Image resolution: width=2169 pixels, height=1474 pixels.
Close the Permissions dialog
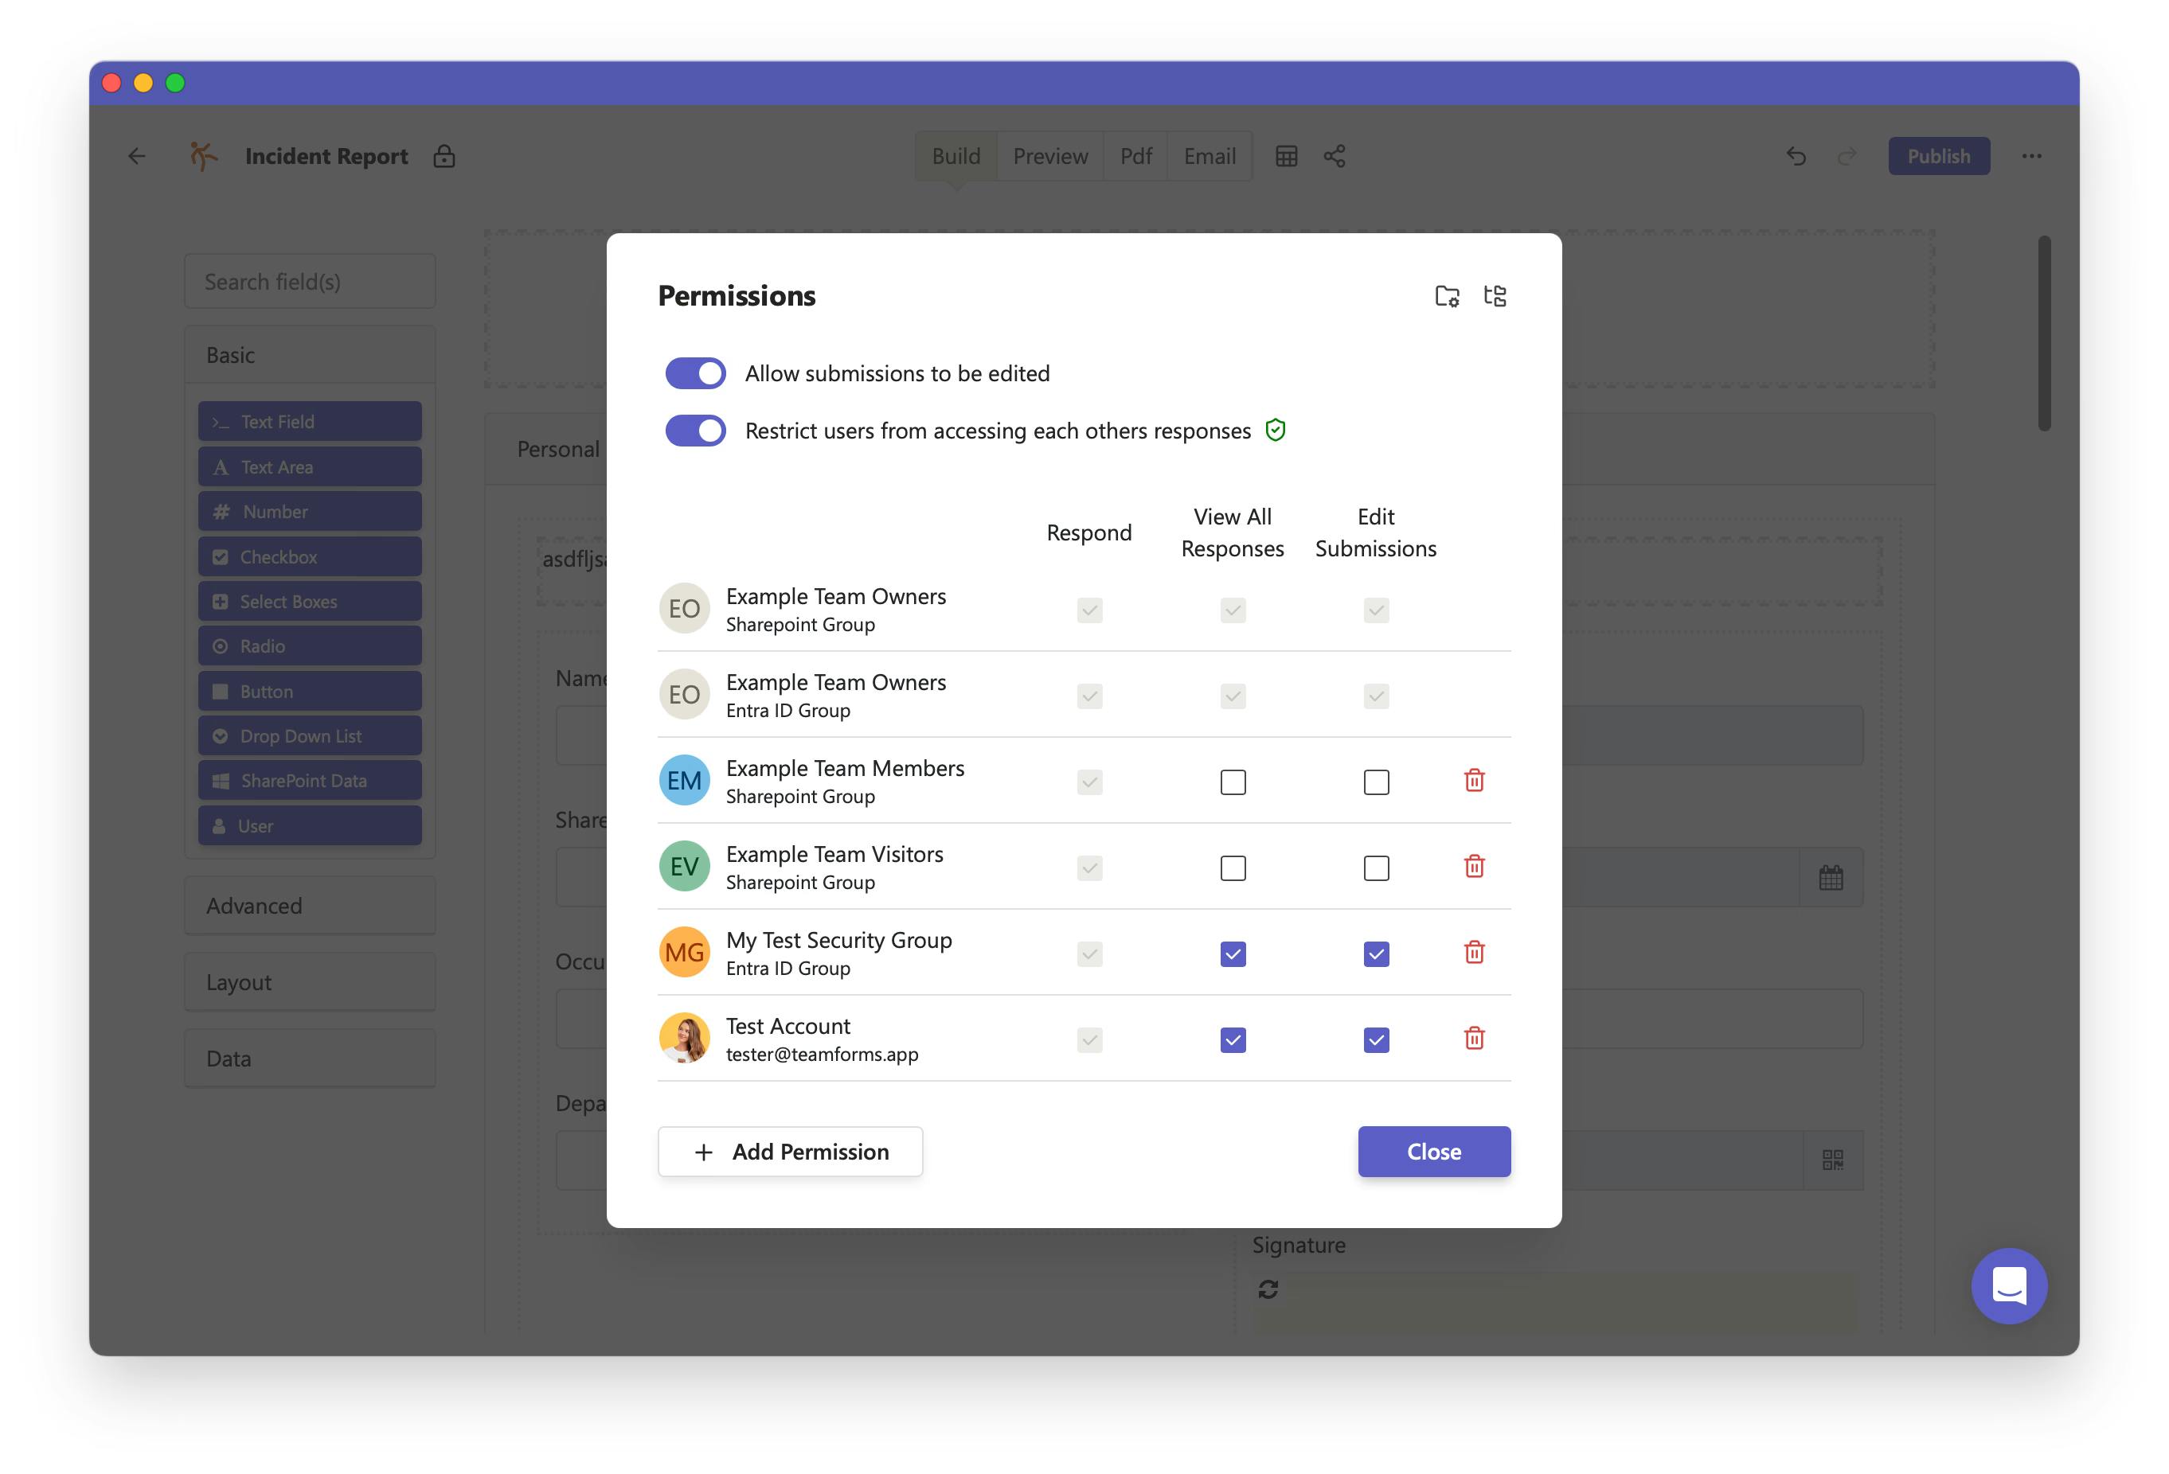coord(1432,1151)
